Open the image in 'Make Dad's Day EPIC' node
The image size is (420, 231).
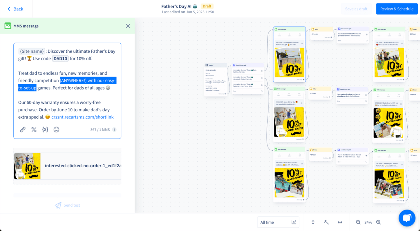tap(389, 62)
